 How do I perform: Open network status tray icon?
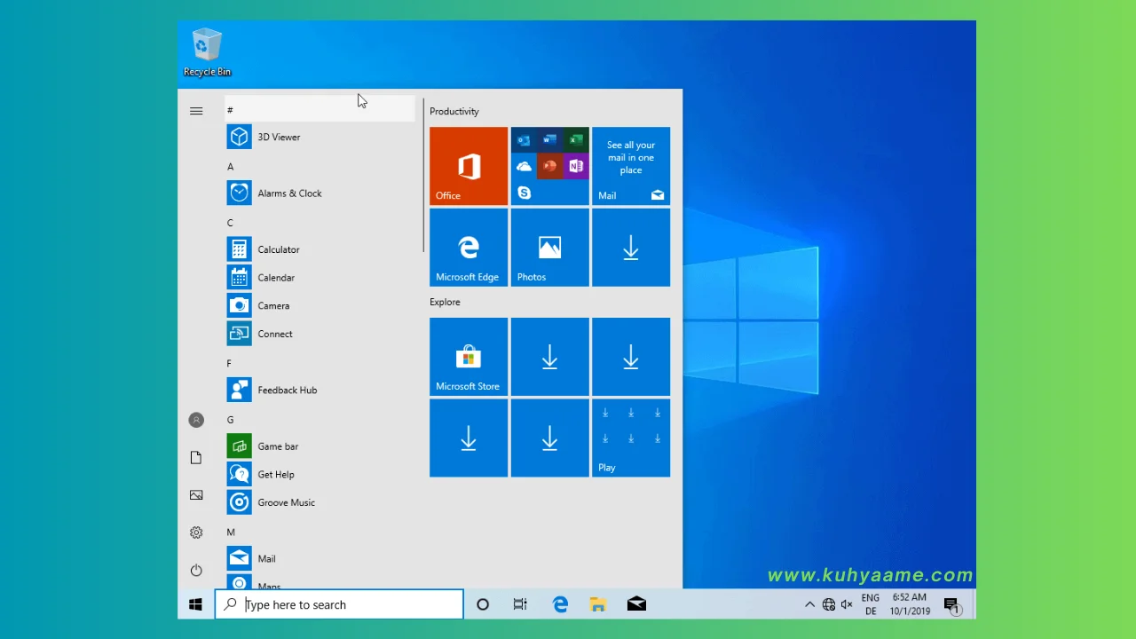click(x=828, y=604)
